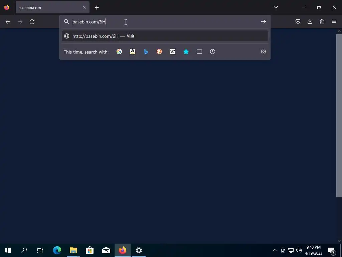The height and width of the screenshot is (257, 342).
Task: Open the Meet Now tray icon
Action: [283, 250]
